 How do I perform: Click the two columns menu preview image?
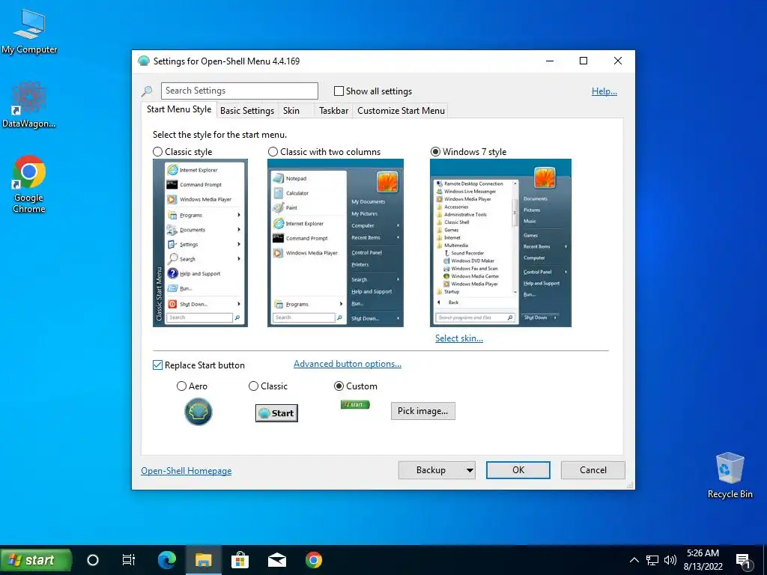point(336,243)
